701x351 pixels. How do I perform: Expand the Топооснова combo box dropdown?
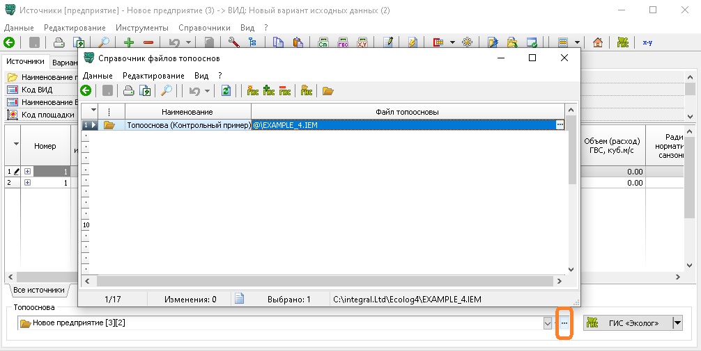[x=547, y=323]
